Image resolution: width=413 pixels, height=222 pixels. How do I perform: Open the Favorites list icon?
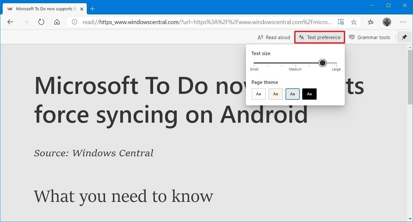point(371,22)
